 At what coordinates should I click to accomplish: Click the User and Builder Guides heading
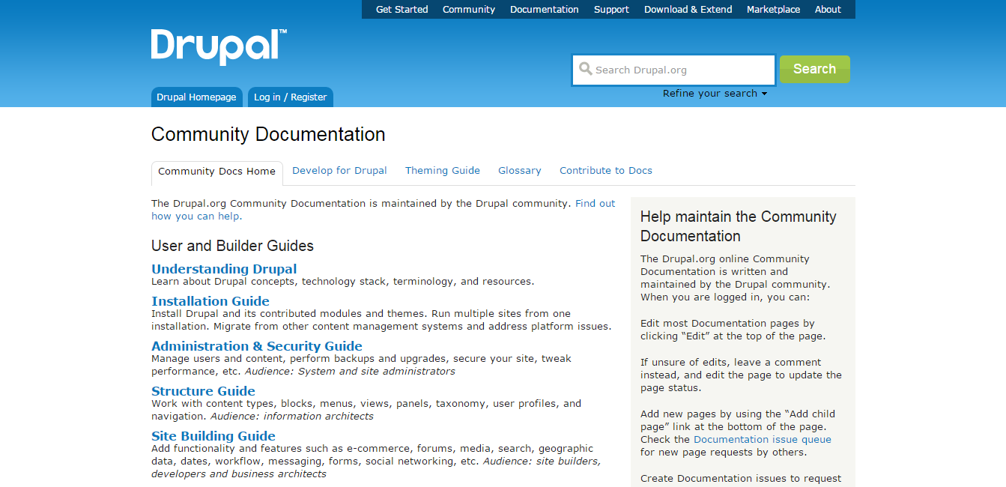click(232, 246)
